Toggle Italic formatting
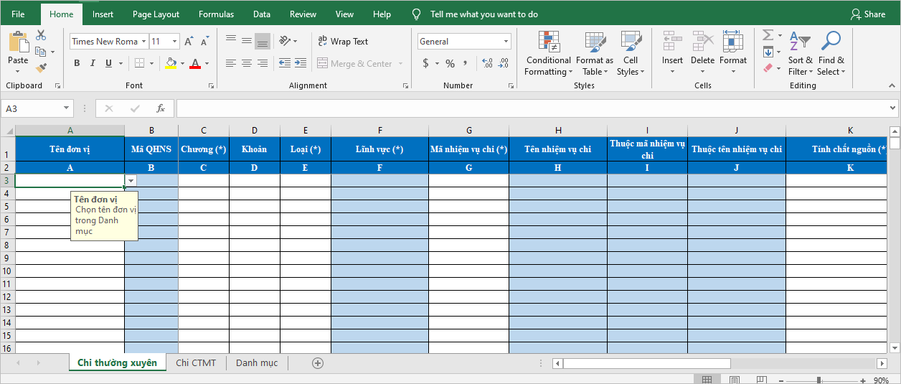Screen dimensions: 901x384 coord(93,63)
